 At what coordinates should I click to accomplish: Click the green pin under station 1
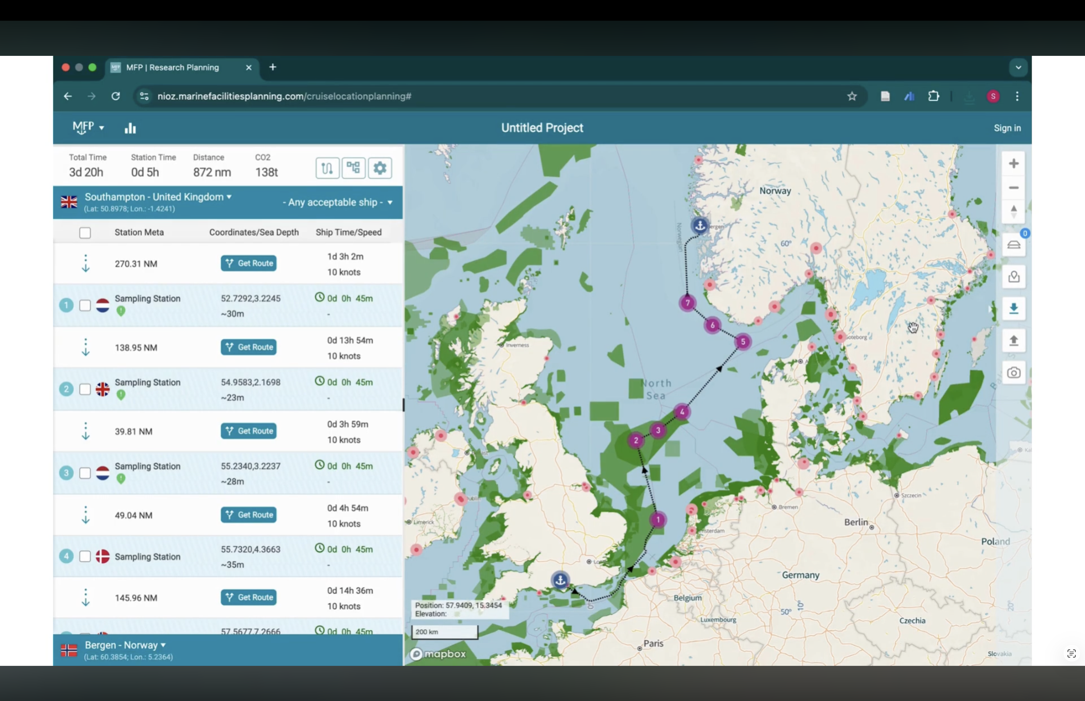121,311
